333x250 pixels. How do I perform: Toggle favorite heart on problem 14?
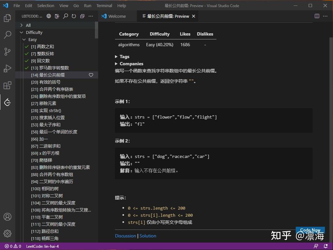[x=91, y=75]
